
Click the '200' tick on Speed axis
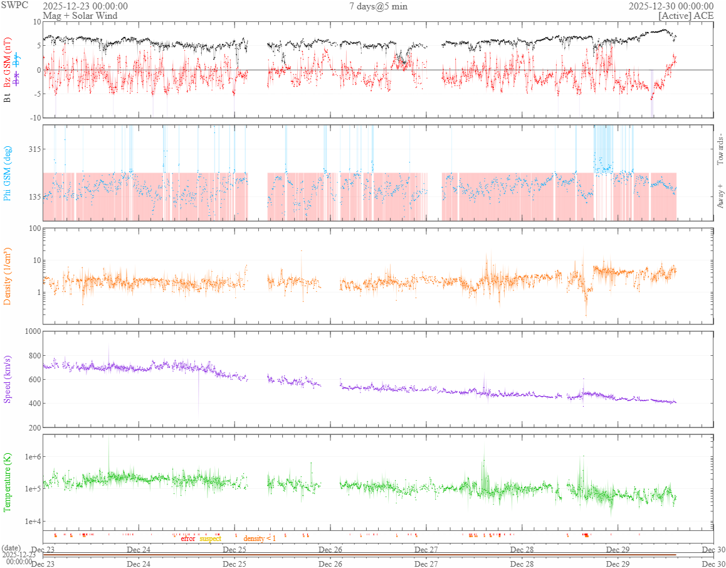click(x=34, y=427)
